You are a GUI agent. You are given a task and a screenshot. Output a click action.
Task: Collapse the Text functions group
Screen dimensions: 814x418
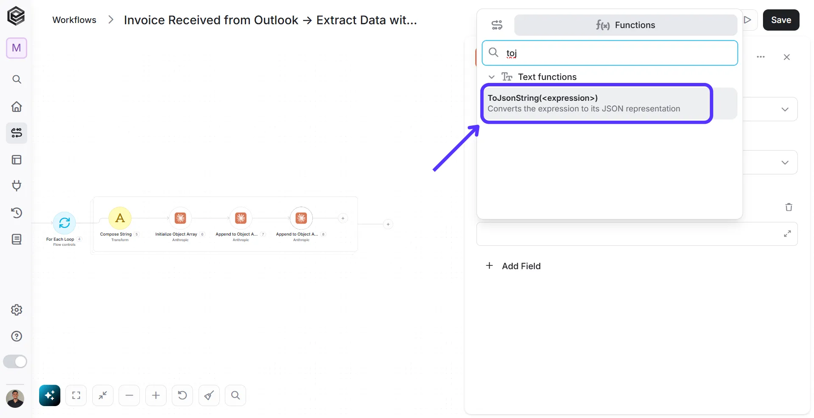492,77
